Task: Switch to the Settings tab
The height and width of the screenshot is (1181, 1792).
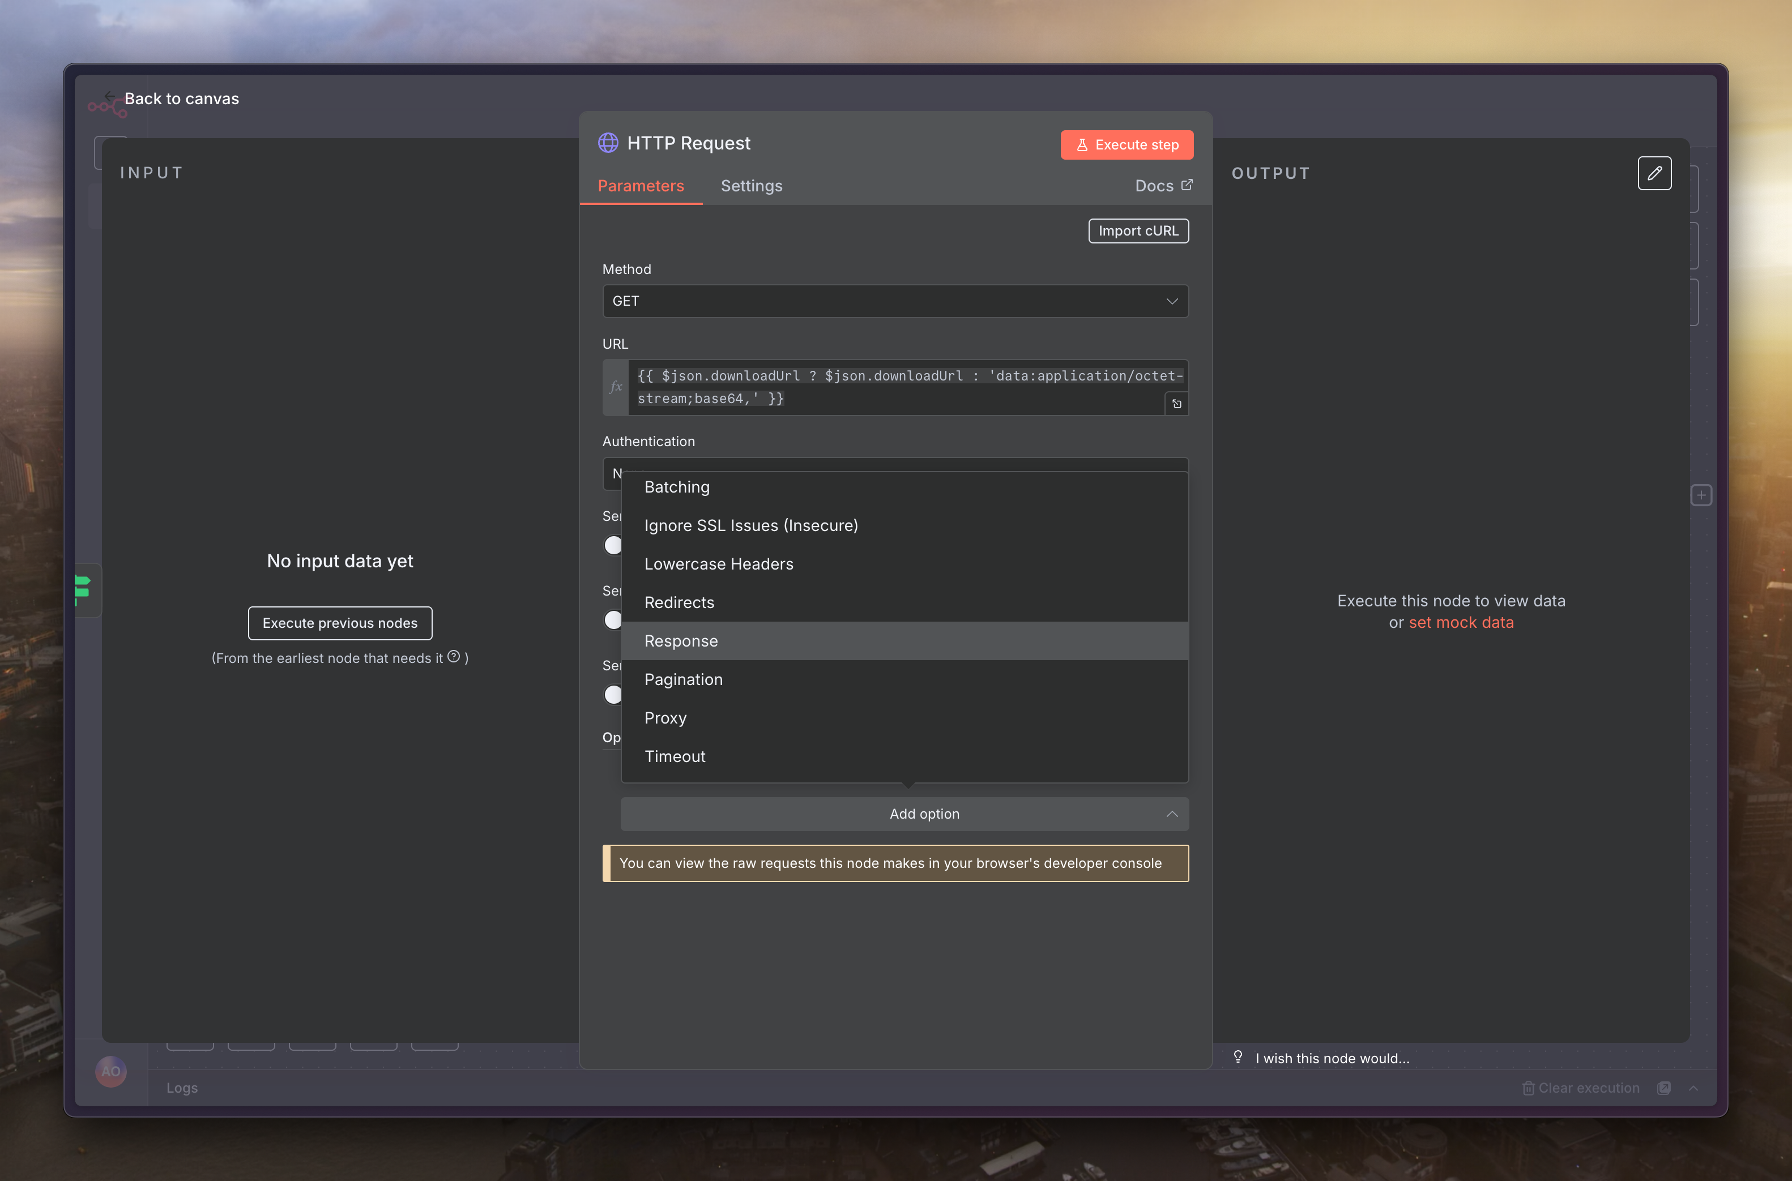Action: pyautogui.click(x=751, y=186)
